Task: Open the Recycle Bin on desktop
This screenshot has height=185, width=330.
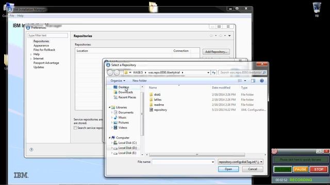Action: tap(317, 9)
